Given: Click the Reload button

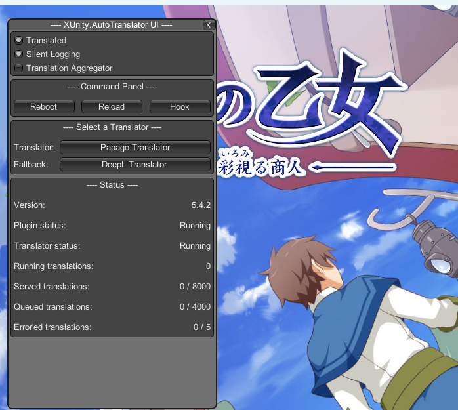Looking at the screenshot, I should (112, 106).
